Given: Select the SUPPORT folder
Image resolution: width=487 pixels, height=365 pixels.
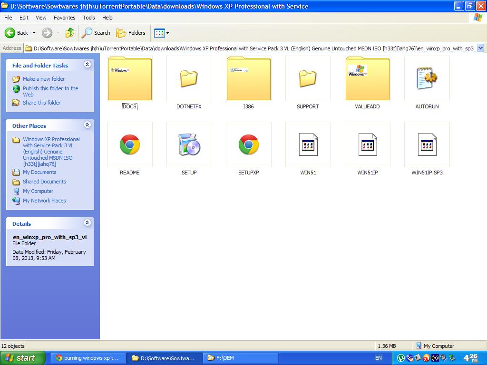Looking at the screenshot, I should 308,78.
